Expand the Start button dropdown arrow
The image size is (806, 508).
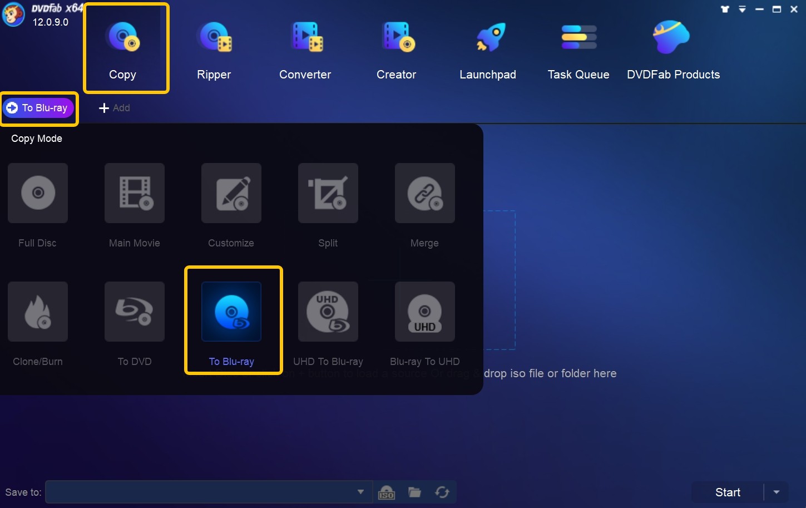[777, 492]
